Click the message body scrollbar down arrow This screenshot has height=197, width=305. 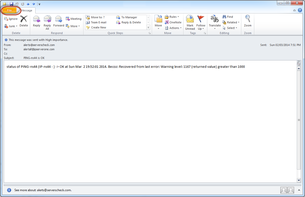299,180
